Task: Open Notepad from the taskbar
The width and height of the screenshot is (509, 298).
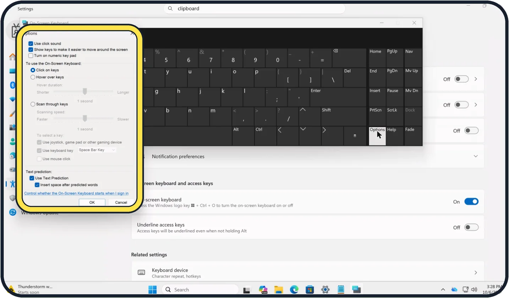Action: (x=341, y=289)
